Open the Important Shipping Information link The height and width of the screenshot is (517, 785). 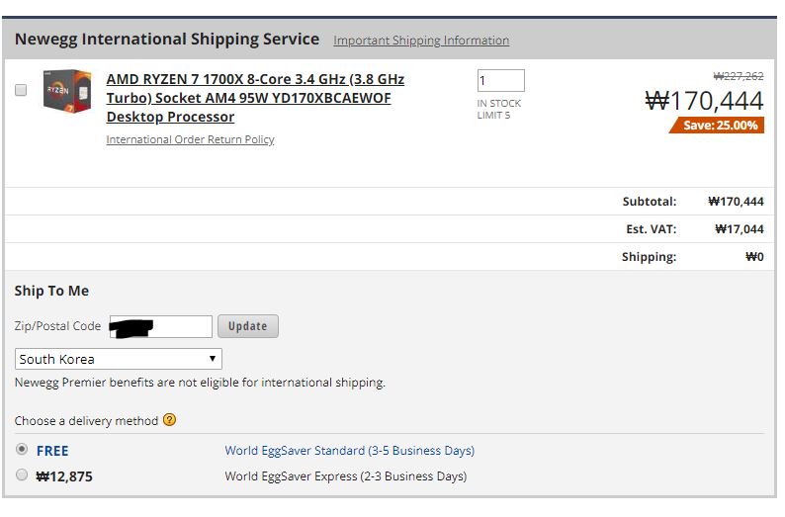421,41
